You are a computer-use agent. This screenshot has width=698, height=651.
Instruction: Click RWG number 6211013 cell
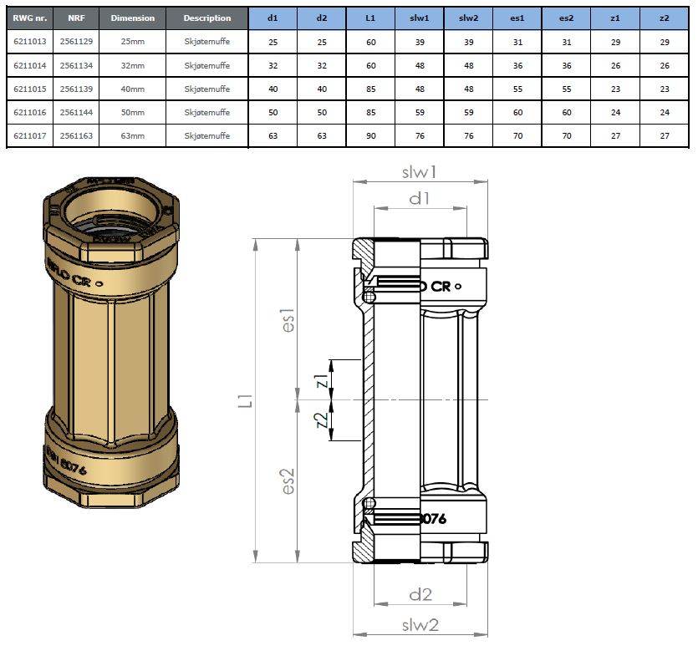[29, 41]
